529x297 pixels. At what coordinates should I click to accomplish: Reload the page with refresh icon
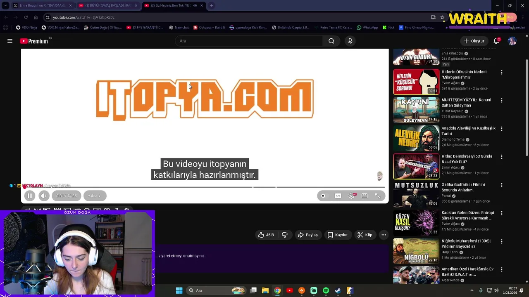click(26, 17)
